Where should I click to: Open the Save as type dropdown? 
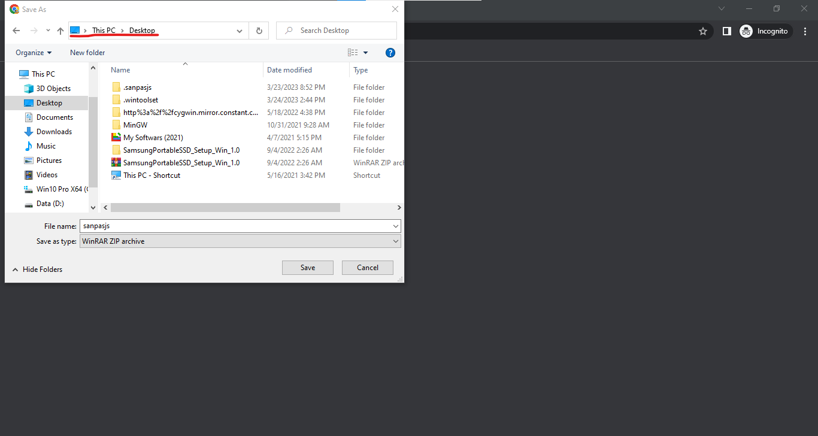tap(240, 241)
